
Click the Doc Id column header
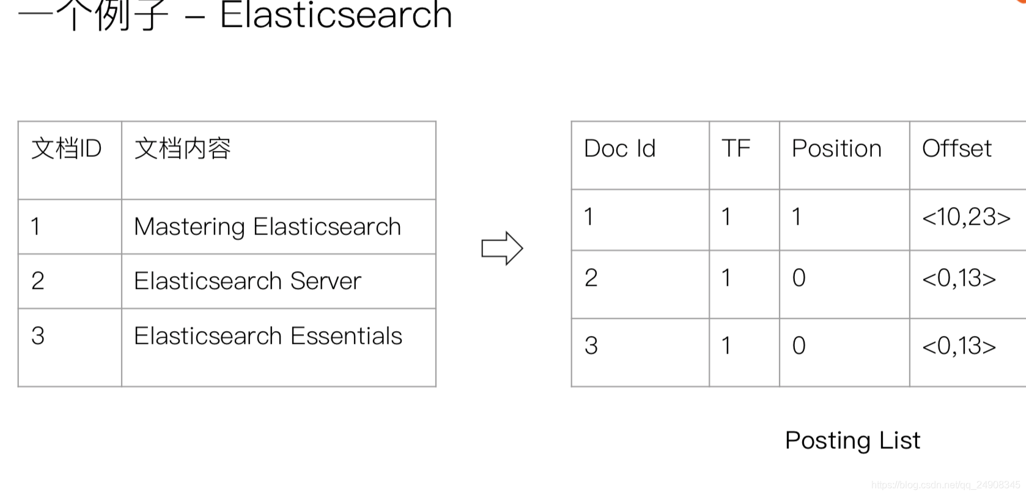coord(640,155)
